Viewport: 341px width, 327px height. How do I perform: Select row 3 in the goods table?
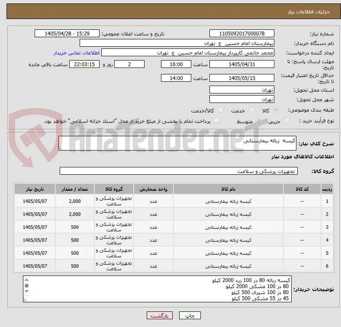click(174, 227)
